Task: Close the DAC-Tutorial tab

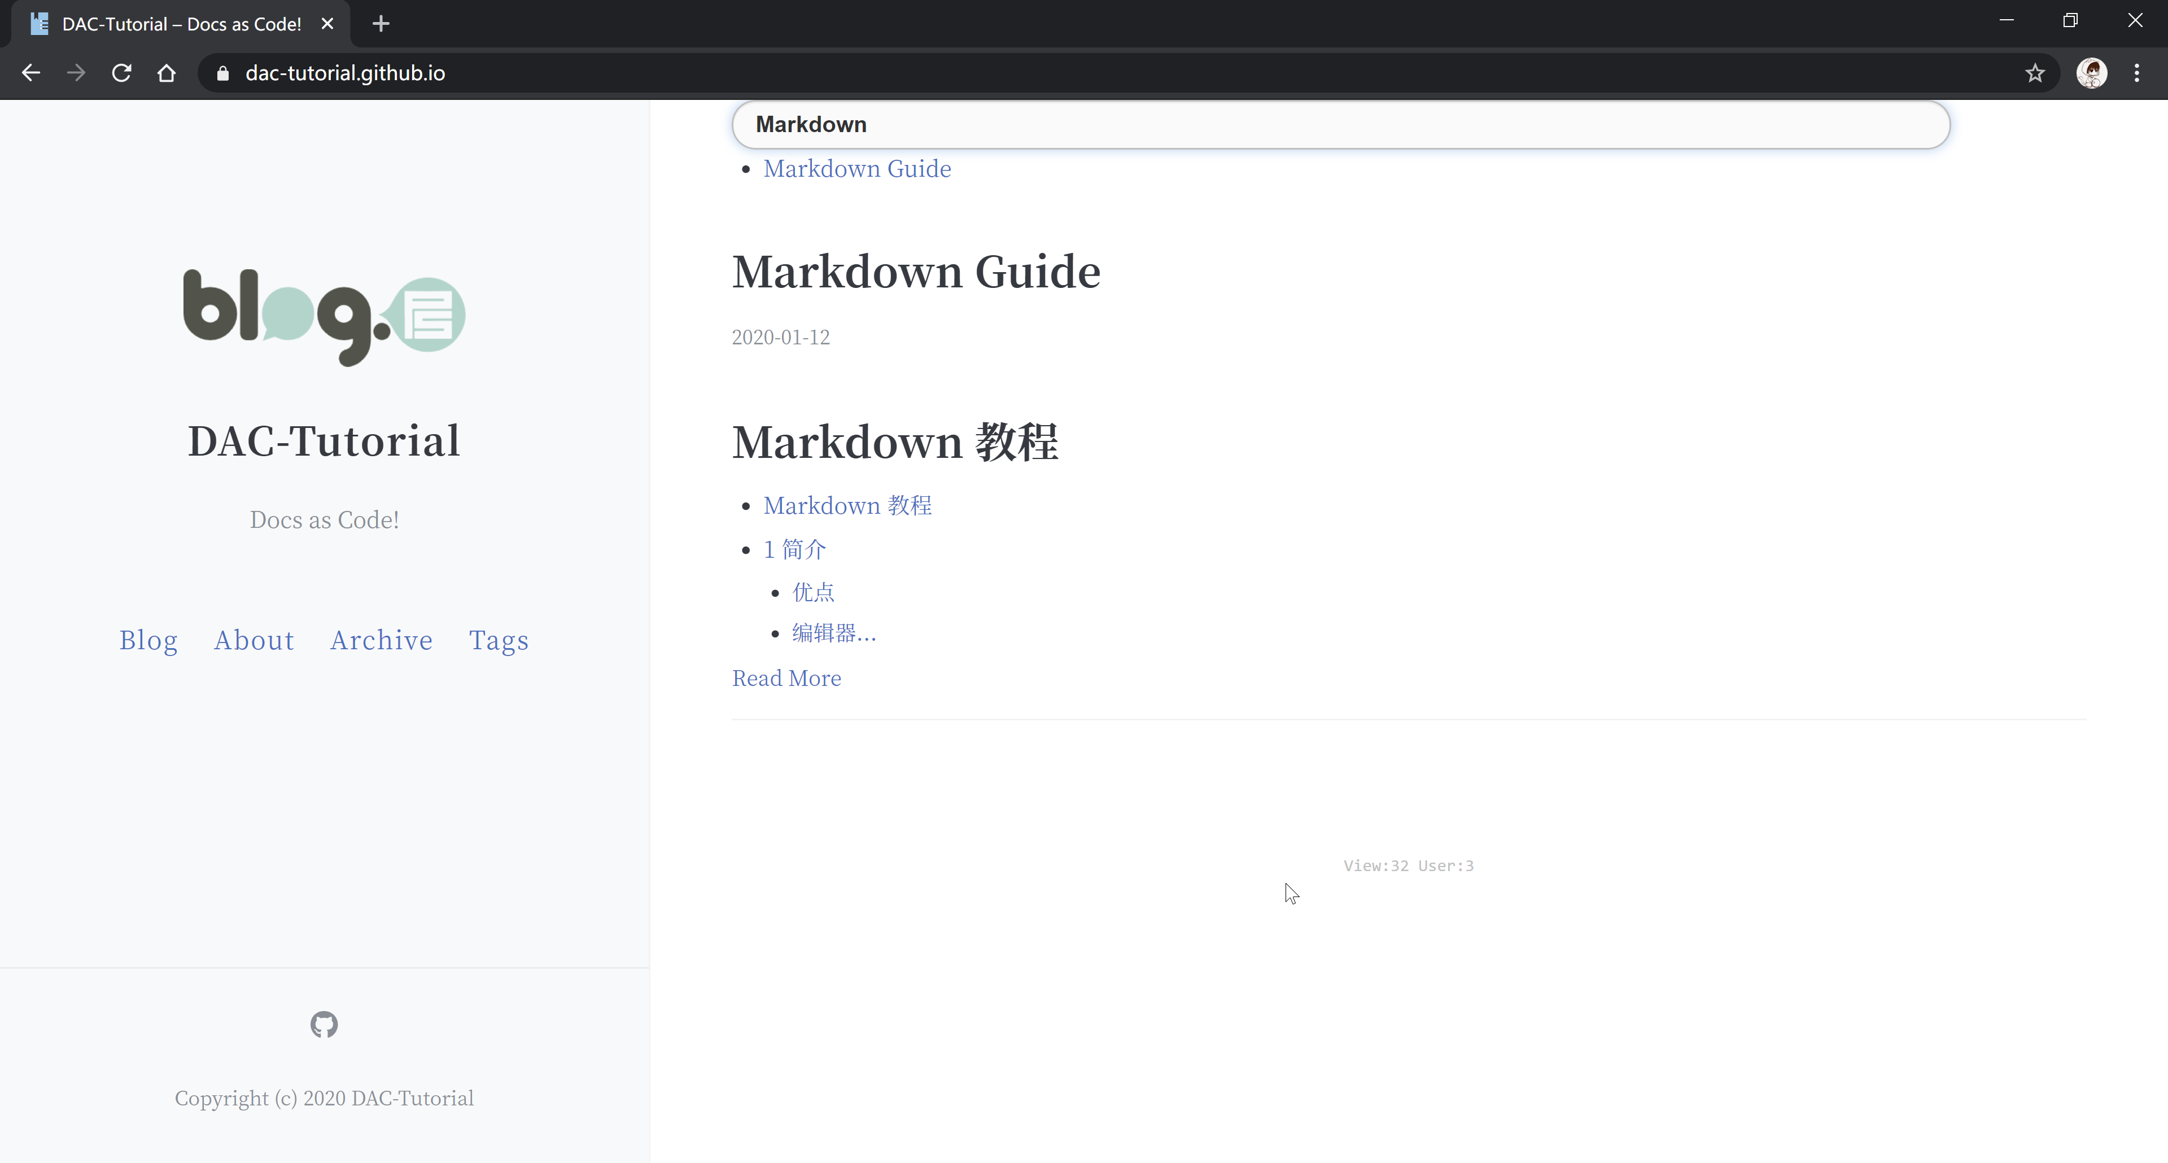Action: [x=327, y=24]
